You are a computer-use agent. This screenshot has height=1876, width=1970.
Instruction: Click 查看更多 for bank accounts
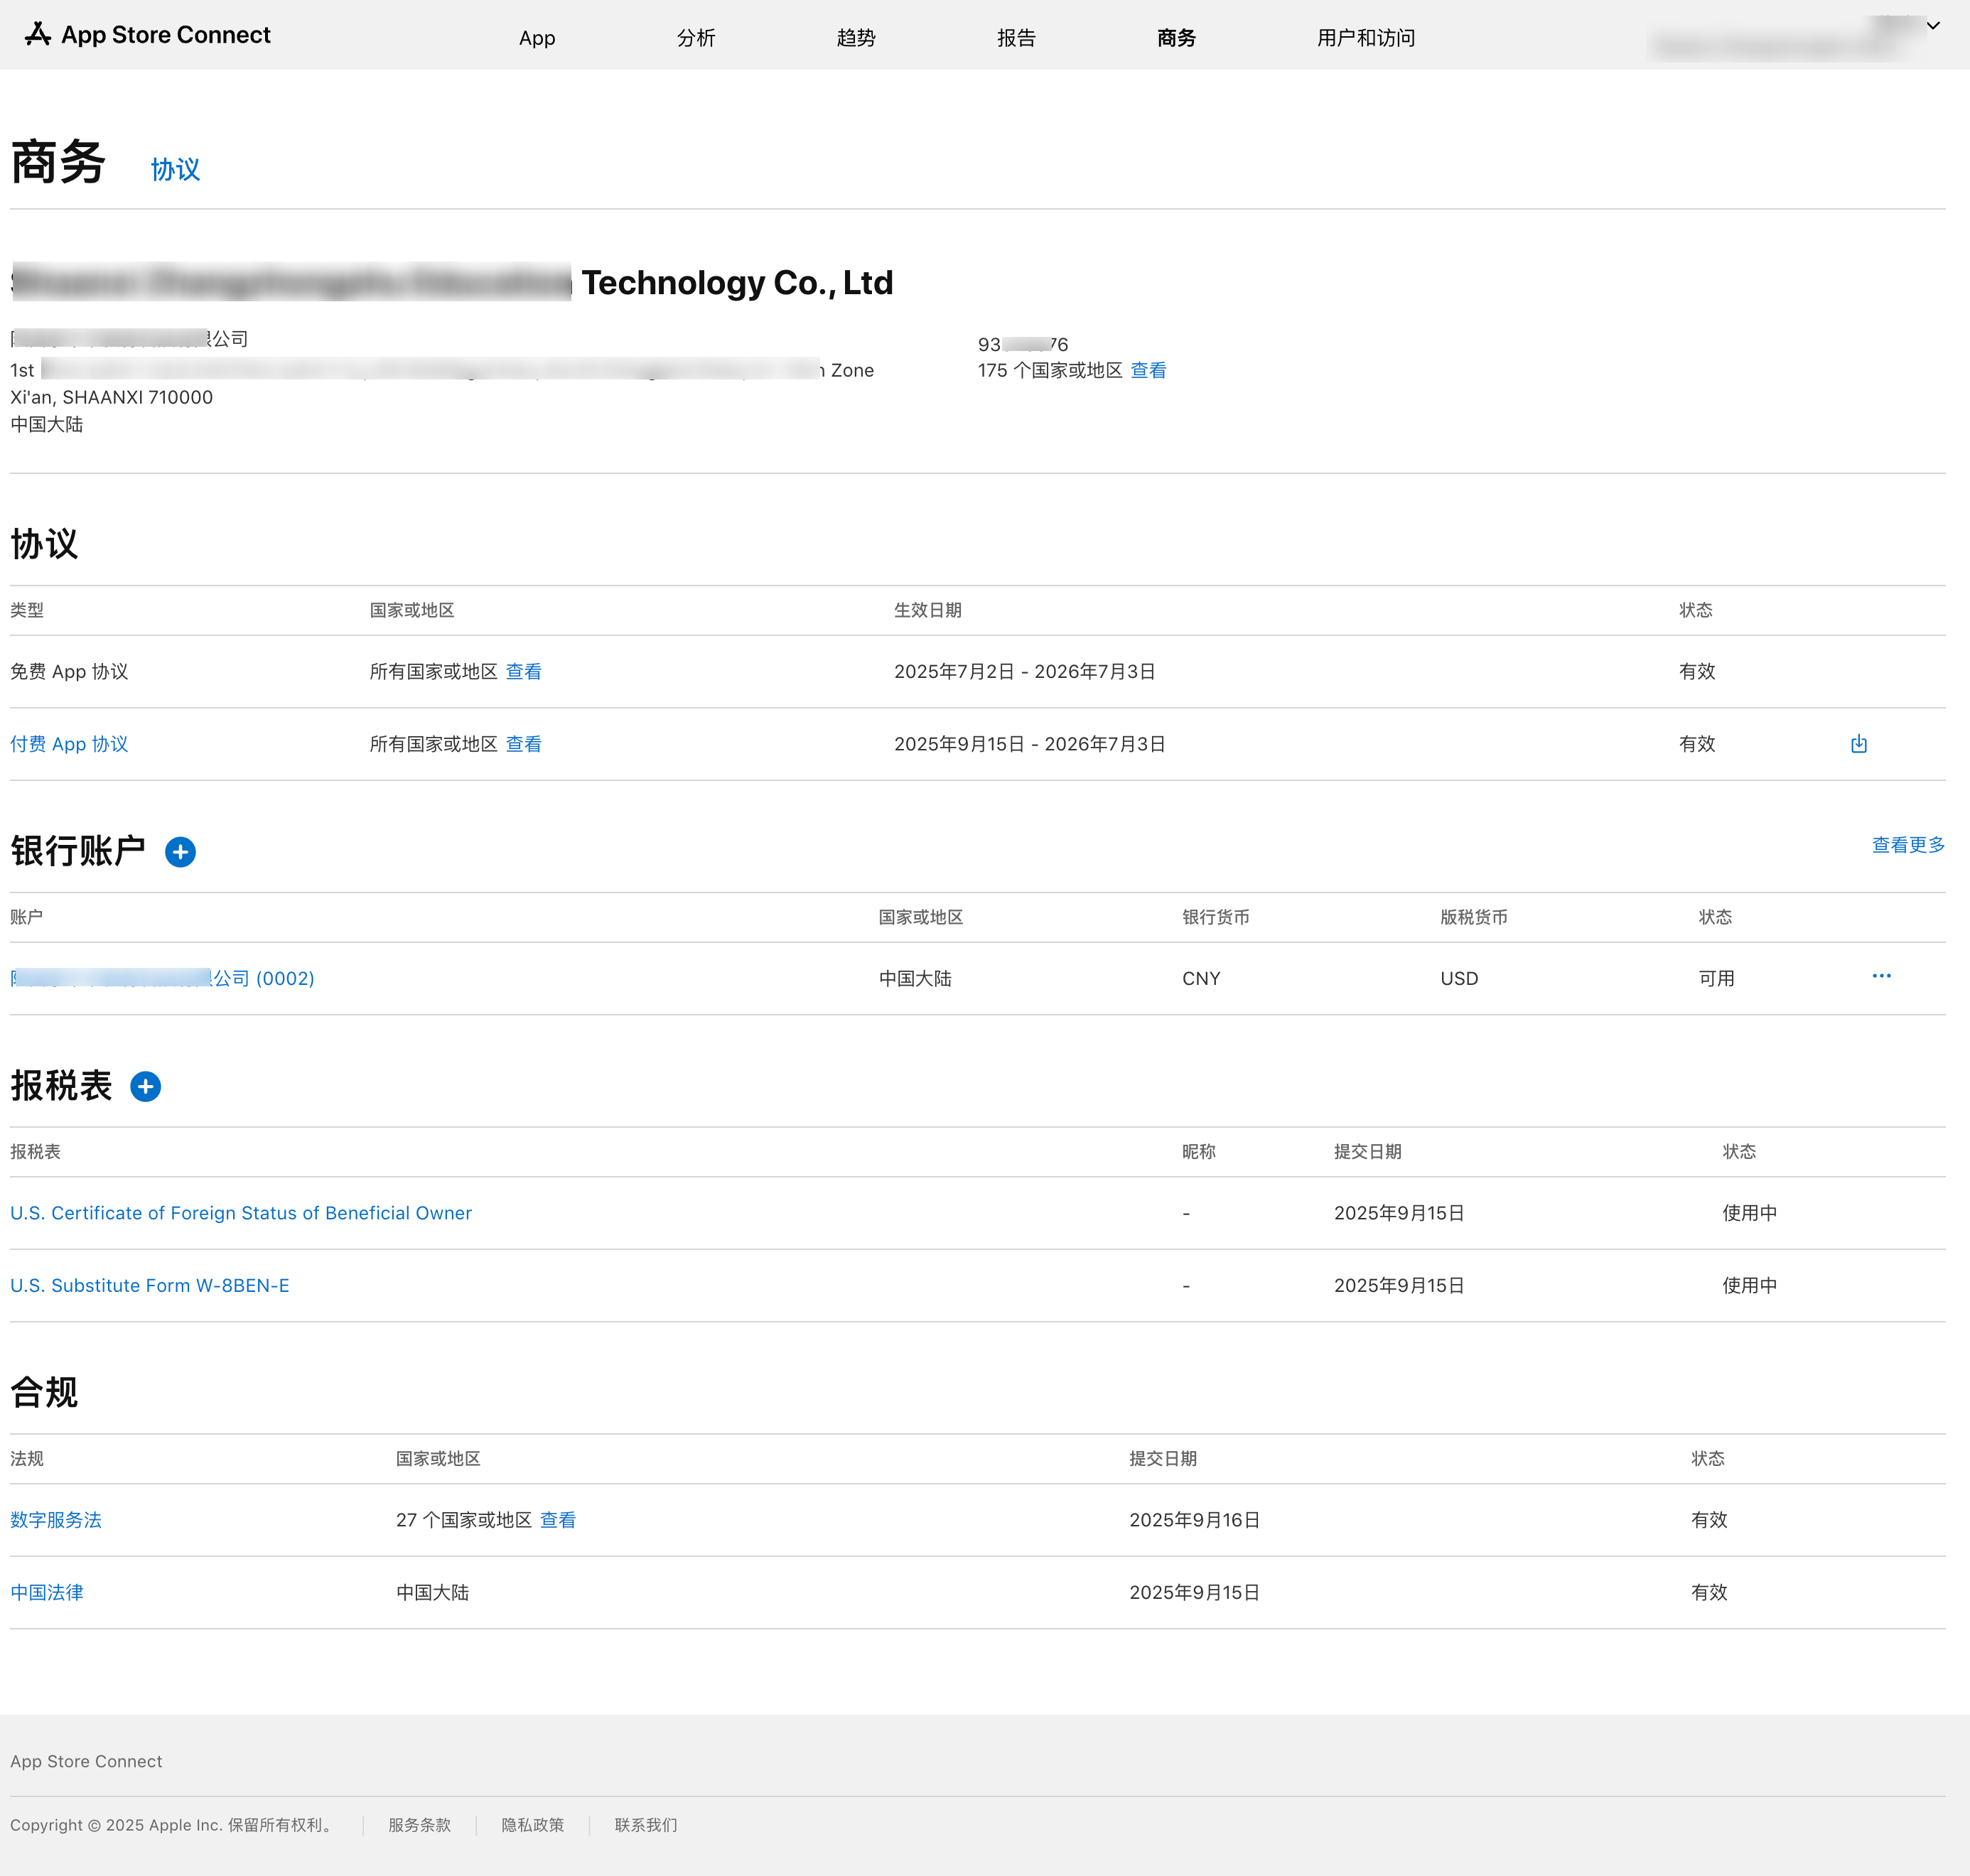1907,845
